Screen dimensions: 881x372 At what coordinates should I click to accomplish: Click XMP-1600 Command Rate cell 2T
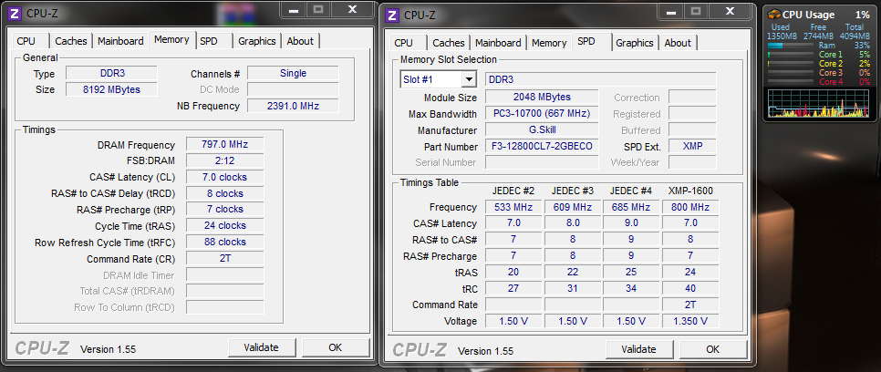(x=690, y=305)
